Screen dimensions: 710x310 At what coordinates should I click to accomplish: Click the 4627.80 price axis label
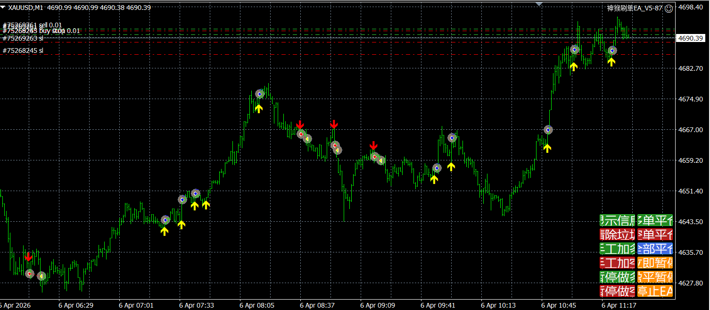690,283
